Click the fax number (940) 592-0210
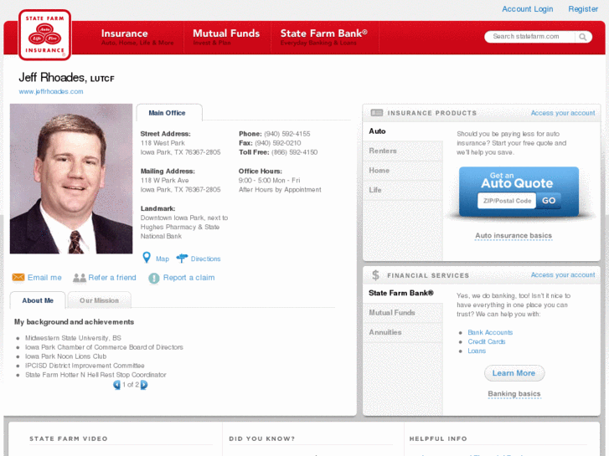Screen dimensions: 609x456 coord(278,143)
